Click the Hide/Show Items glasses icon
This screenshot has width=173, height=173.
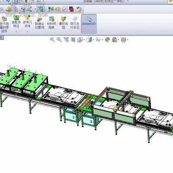click(98, 40)
